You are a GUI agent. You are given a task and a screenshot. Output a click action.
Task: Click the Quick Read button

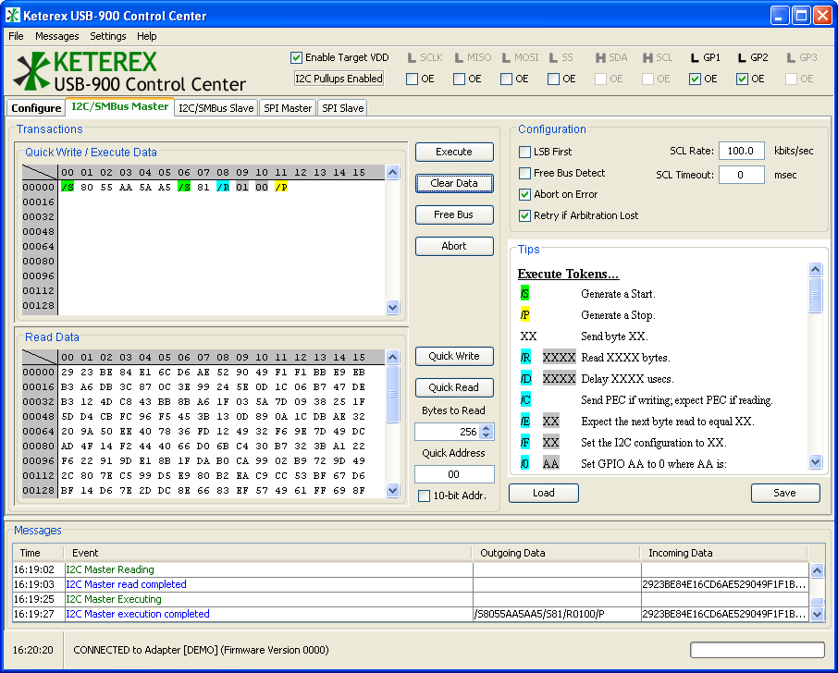click(x=454, y=387)
